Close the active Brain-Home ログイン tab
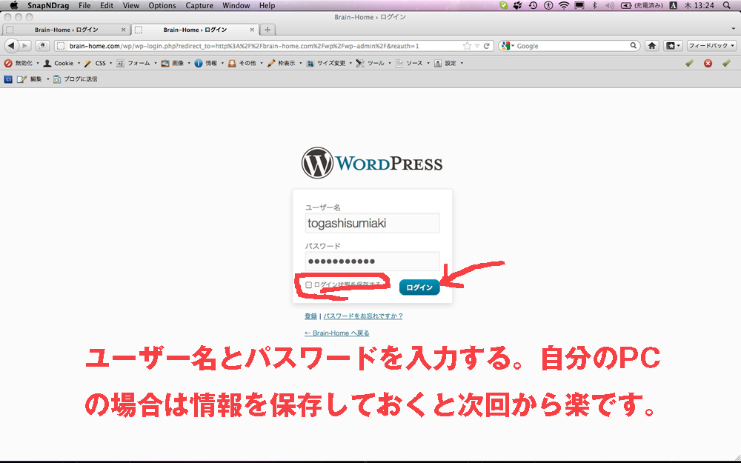The image size is (741, 463). (x=252, y=30)
